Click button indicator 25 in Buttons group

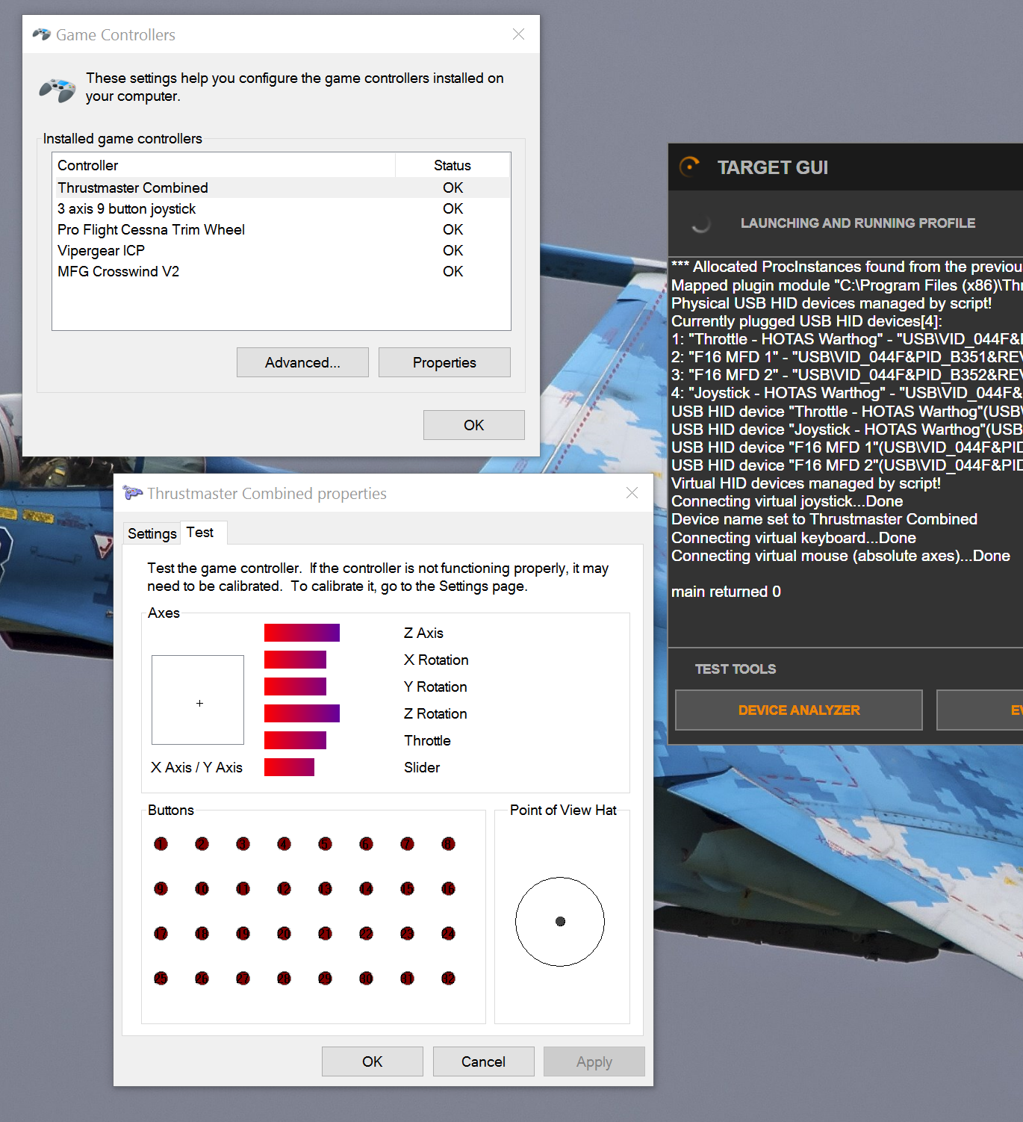pyautogui.click(x=161, y=979)
